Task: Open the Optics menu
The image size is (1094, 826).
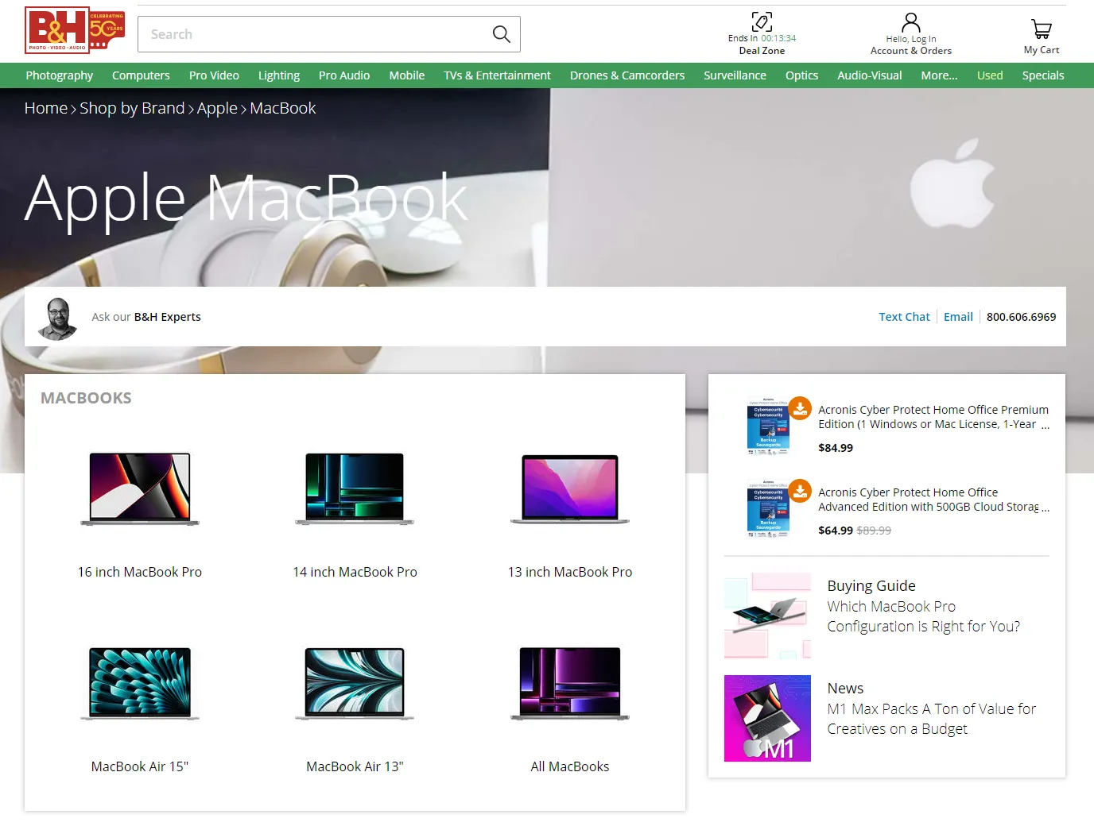Action: [801, 75]
